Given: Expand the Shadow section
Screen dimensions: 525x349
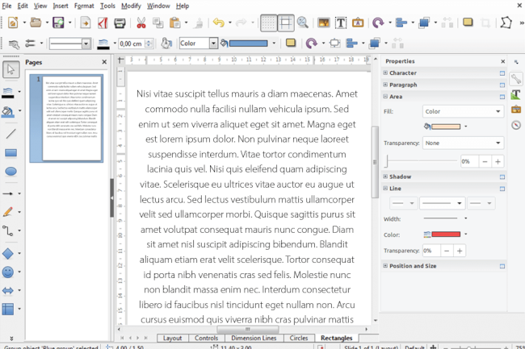Looking at the screenshot, I should (385, 177).
